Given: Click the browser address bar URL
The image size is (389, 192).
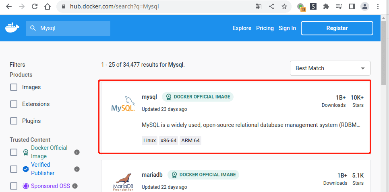Looking at the screenshot, I should 114,7.
